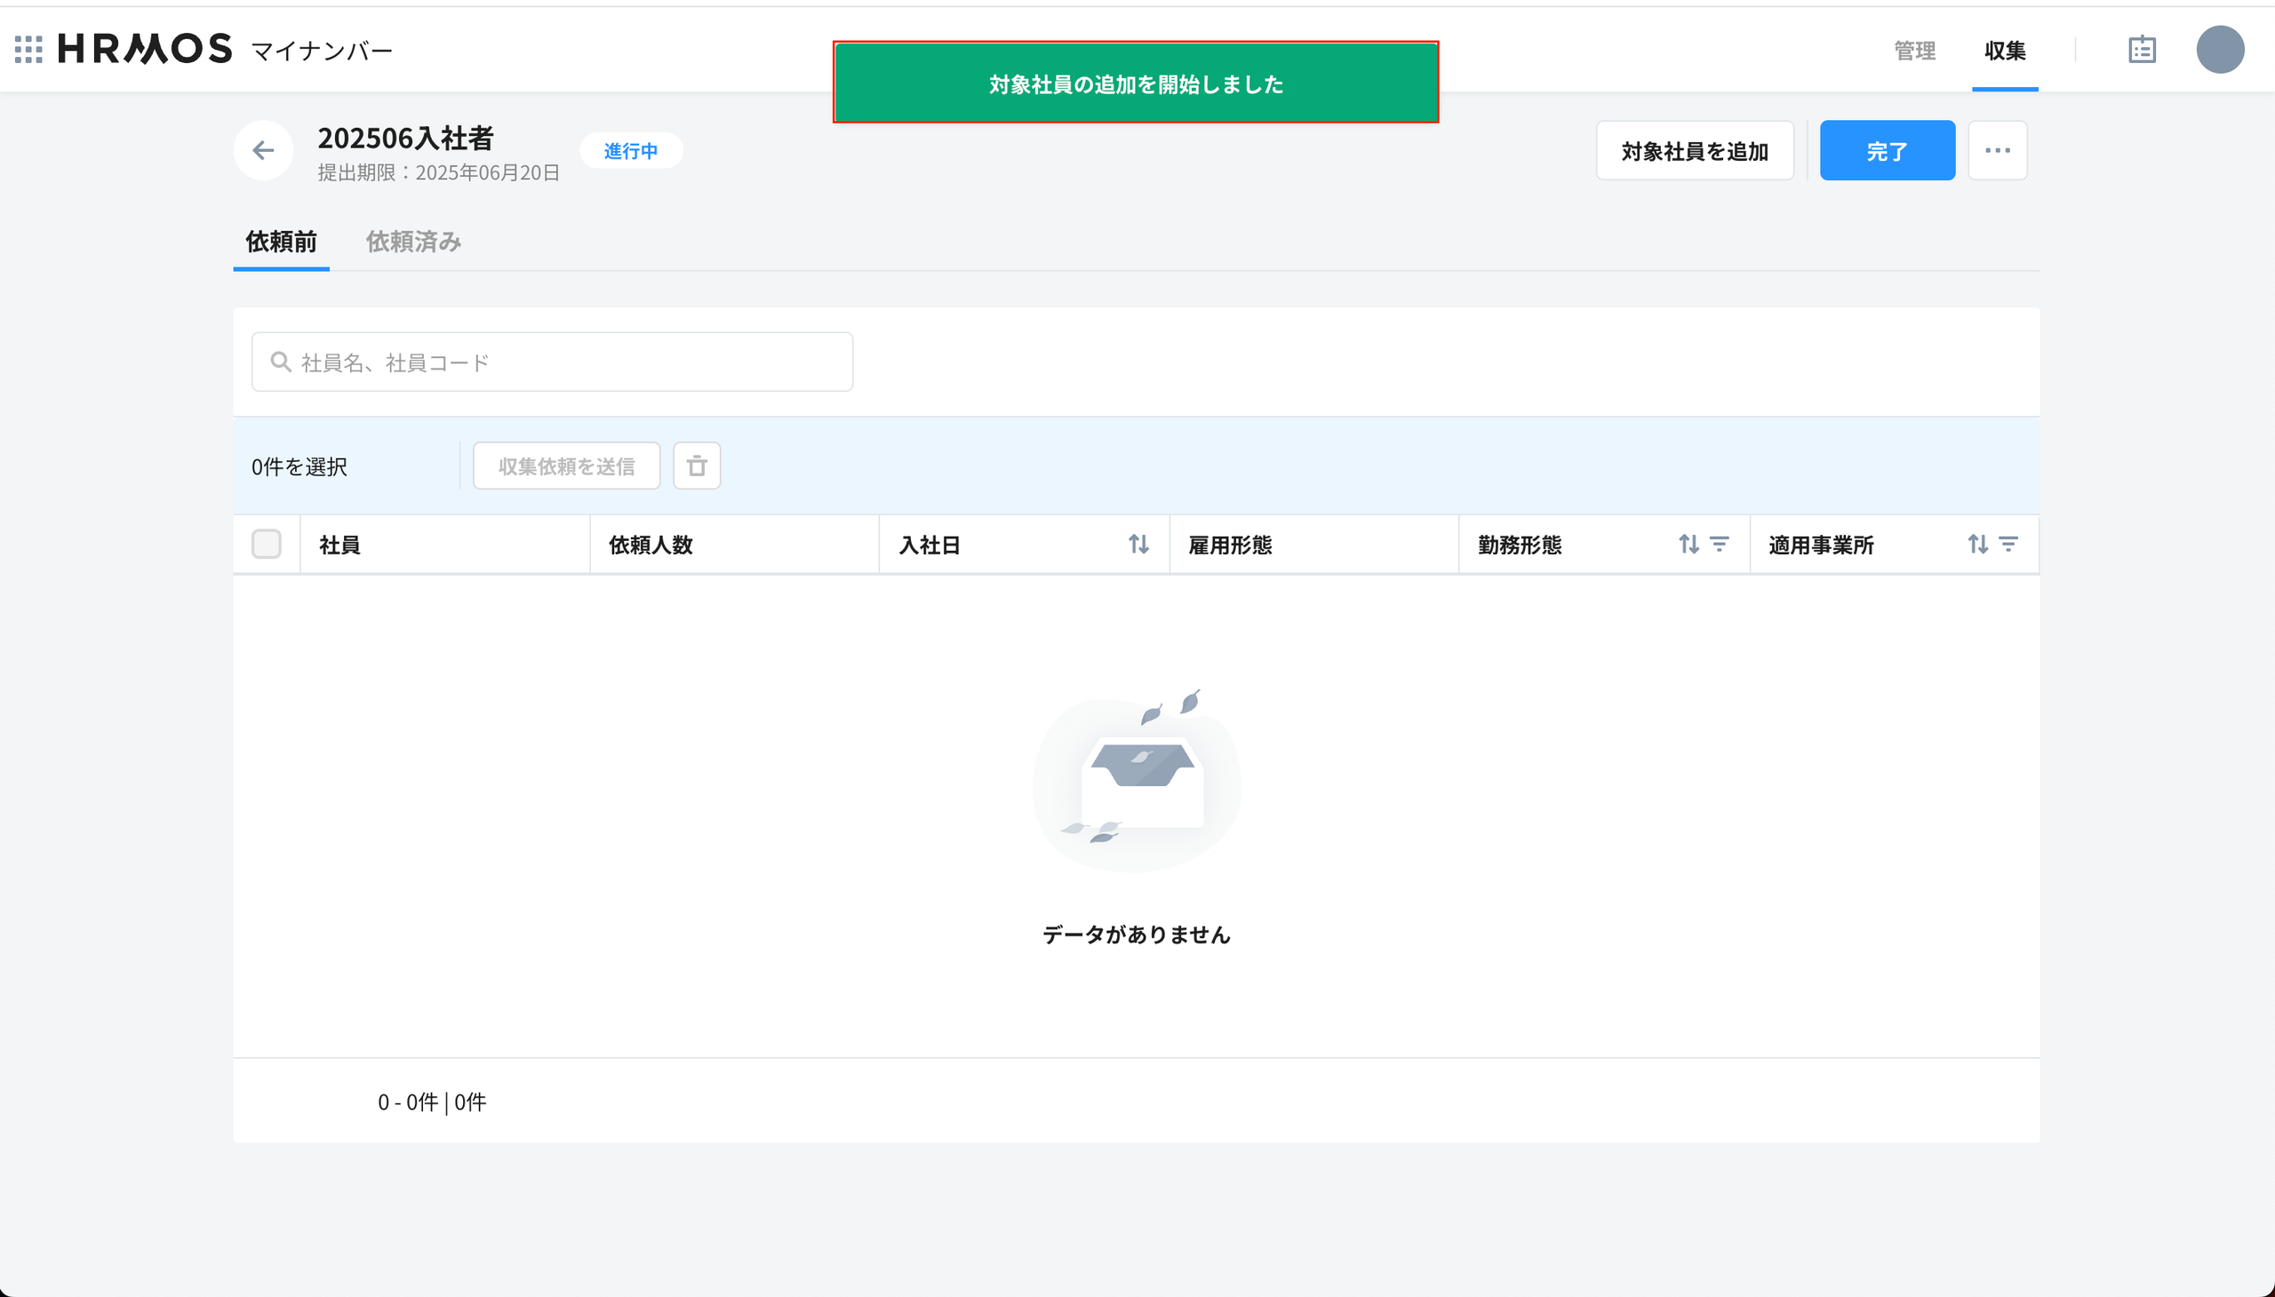
Task: Open filter for 適用事業所 column
Action: (x=2008, y=545)
